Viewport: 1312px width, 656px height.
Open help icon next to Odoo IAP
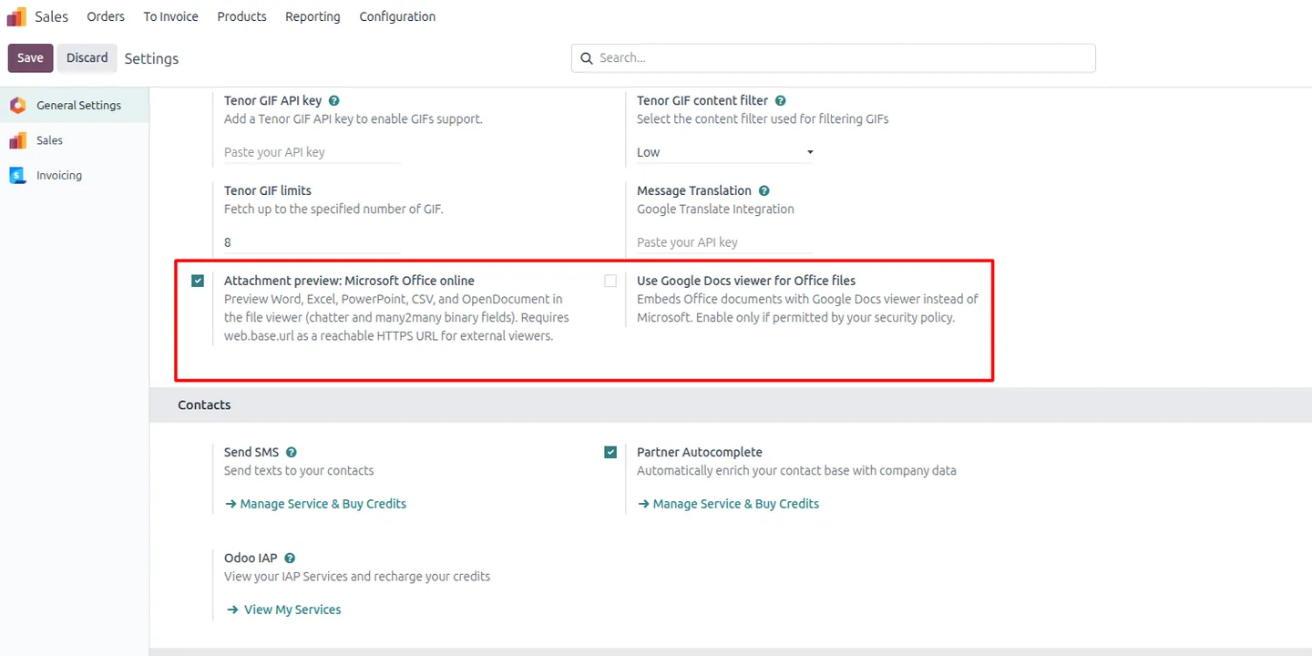pyautogui.click(x=290, y=559)
